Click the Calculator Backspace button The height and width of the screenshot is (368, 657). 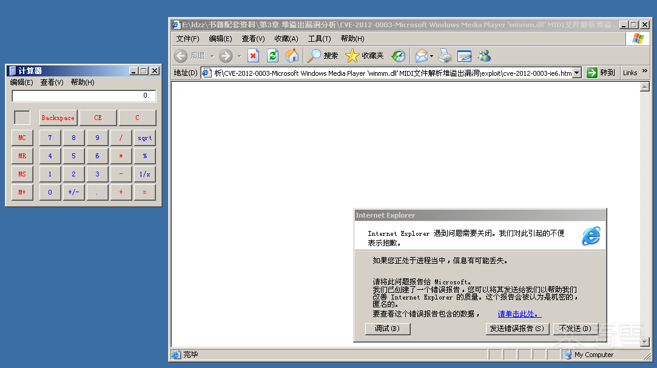click(x=58, y=118)
